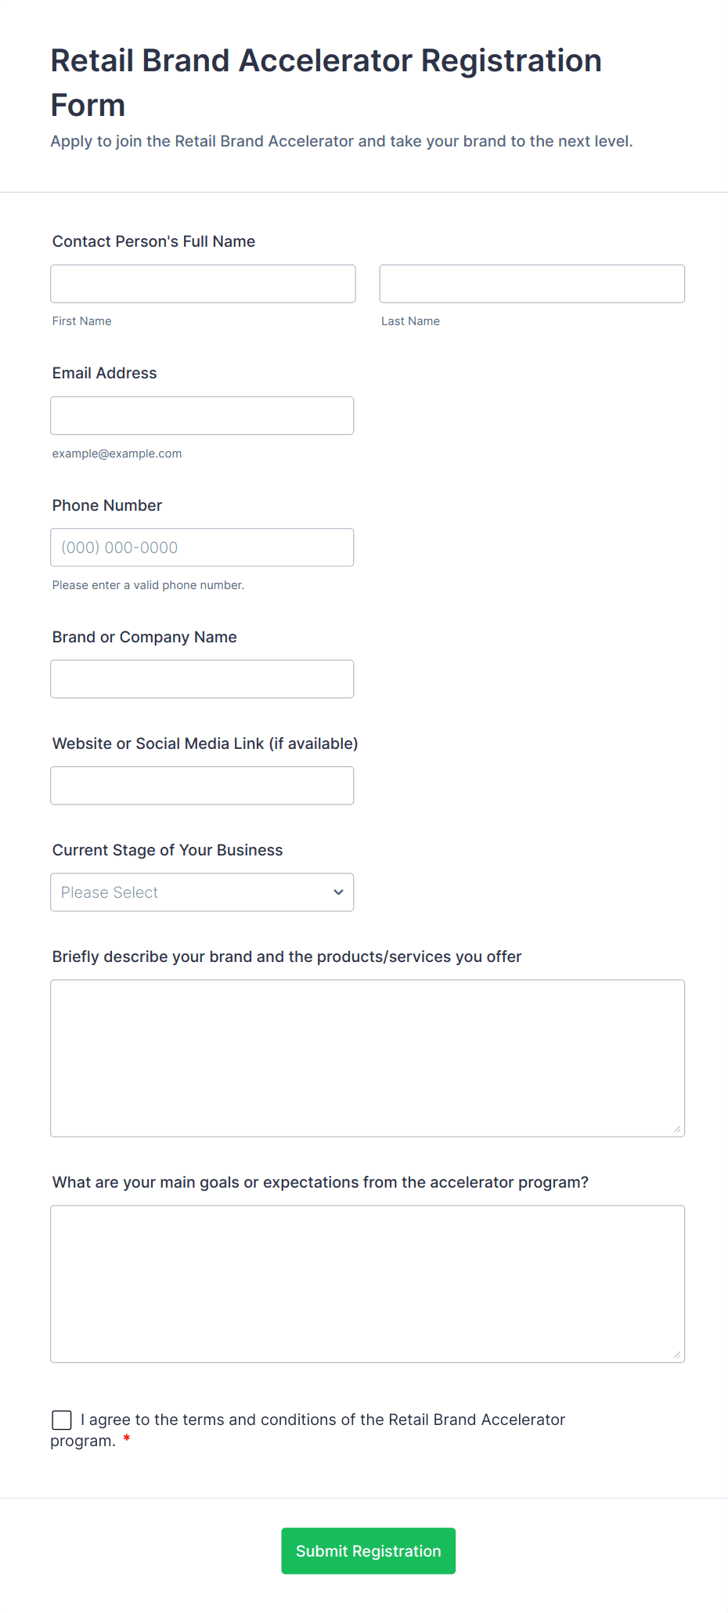This screenshot has width=728, height=1613.
Task: Focus the Email Address text box
Action: click(202, 415)
